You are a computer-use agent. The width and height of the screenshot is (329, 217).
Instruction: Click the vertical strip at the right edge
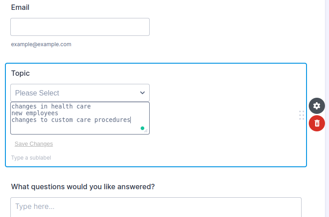[327, 108]
